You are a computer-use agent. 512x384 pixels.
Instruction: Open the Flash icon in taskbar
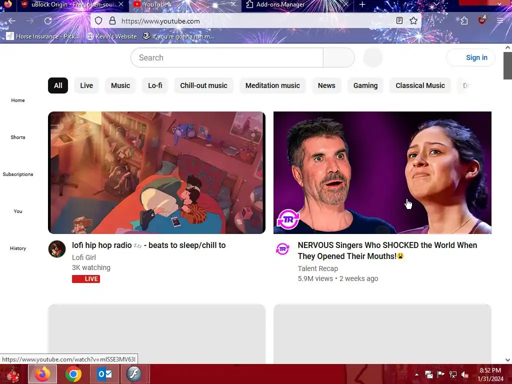[134, 374]
